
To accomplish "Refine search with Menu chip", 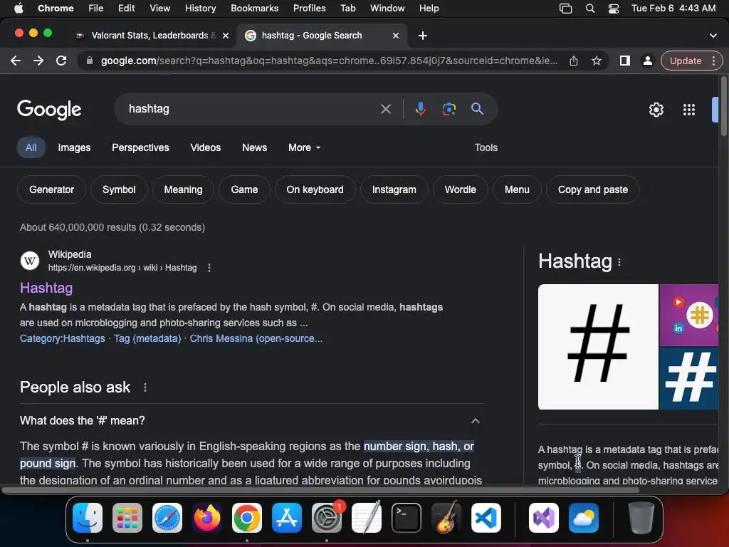I will [517, 189].
